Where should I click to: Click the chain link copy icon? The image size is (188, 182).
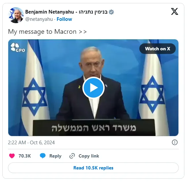[72, 156]
